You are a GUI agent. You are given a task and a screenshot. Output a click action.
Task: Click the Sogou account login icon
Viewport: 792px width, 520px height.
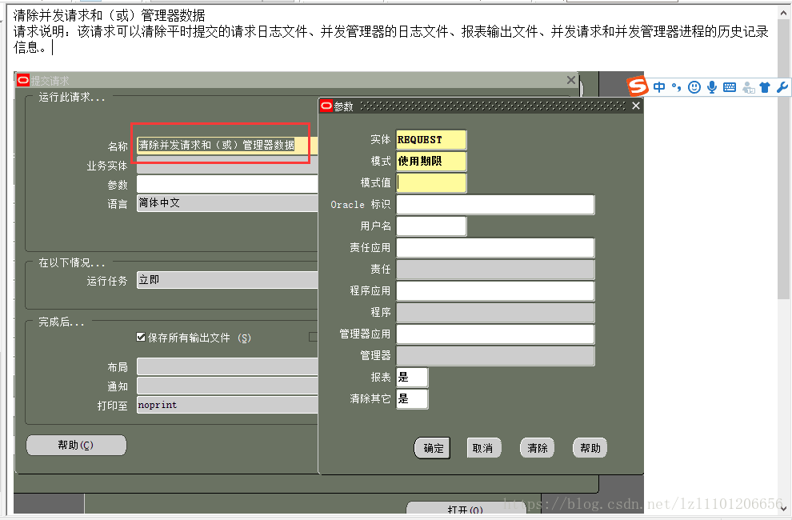coord(749,88)
